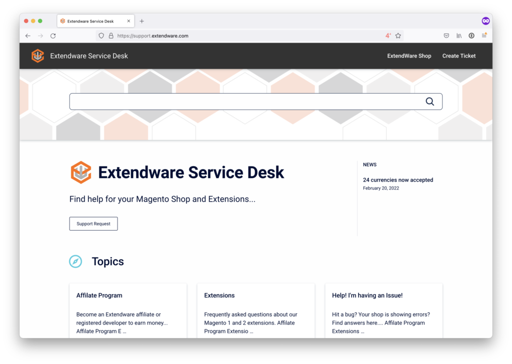Click into the help search field

pos(255,101)
